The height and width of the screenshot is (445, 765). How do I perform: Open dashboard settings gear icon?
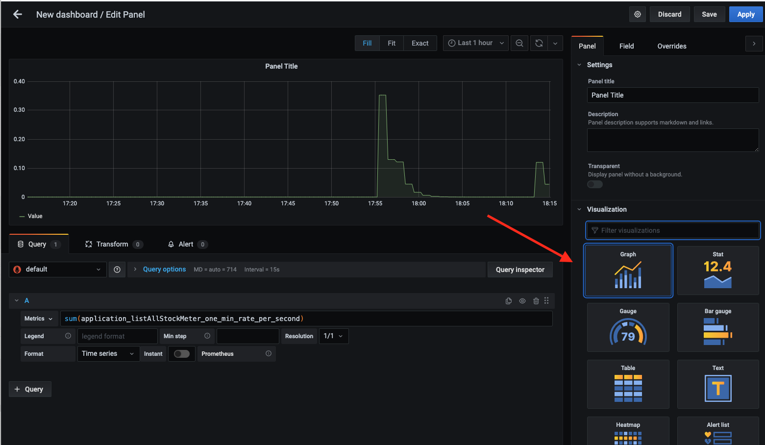pos(637,14)
